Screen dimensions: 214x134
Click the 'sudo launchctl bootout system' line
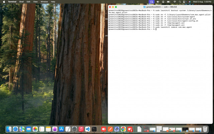(x=160, y=11)
